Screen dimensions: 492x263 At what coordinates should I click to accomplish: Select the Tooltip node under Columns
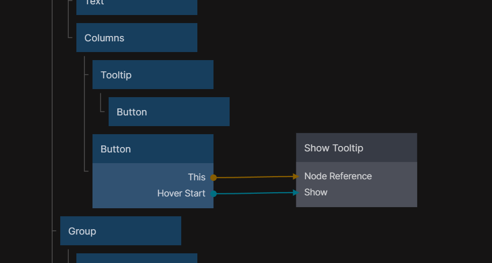[x=153, y=75]
